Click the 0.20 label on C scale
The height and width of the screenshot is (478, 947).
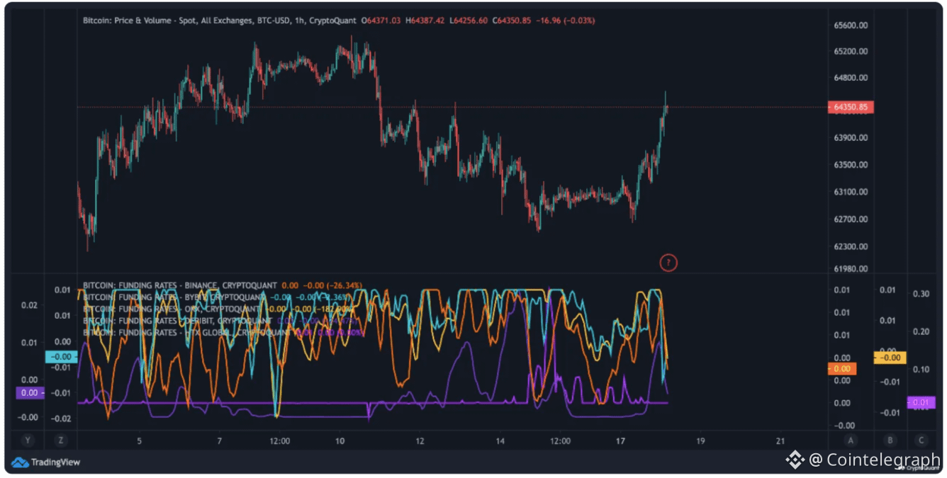pos(921,331)
